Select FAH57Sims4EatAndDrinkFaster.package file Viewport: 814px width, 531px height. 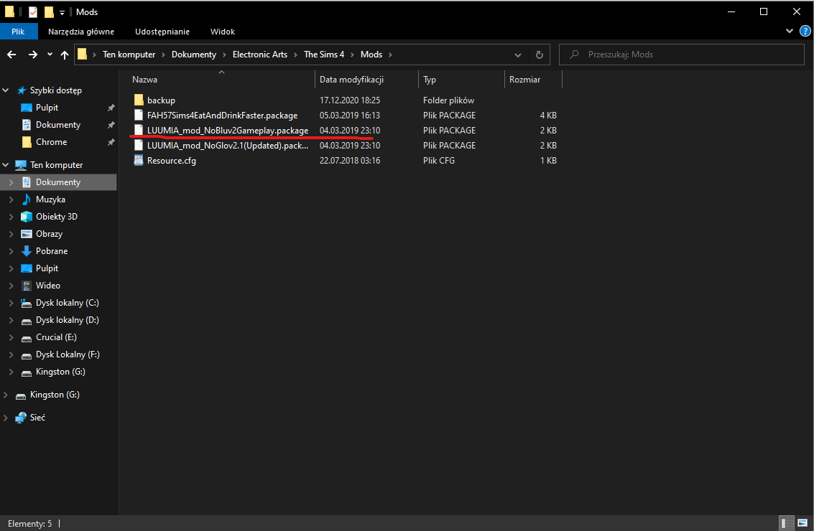[x=222, y=115]
